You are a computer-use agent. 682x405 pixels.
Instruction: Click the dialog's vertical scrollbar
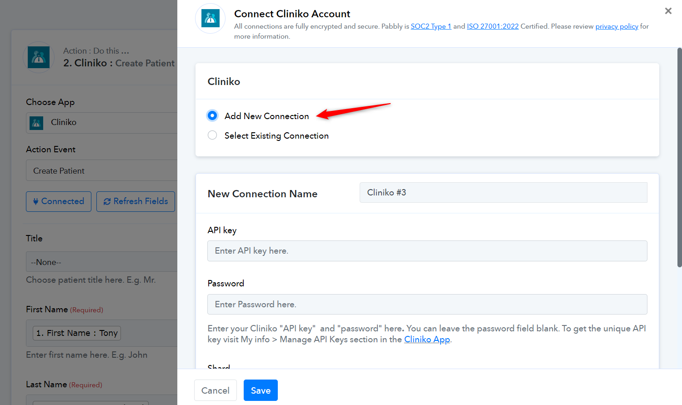point(679,157)
